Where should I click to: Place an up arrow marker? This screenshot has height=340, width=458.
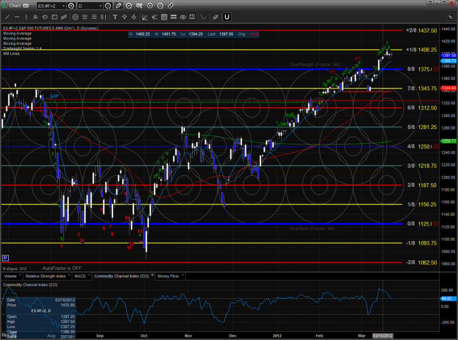pos(124,17)
